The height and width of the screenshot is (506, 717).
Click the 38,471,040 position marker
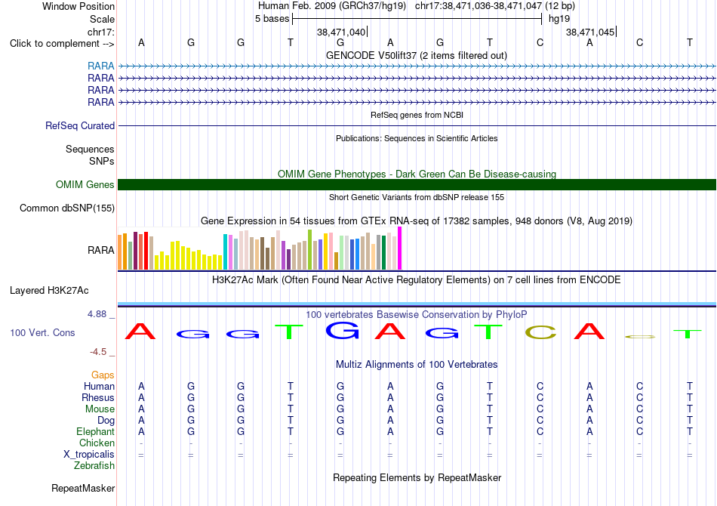click(341, 32)
